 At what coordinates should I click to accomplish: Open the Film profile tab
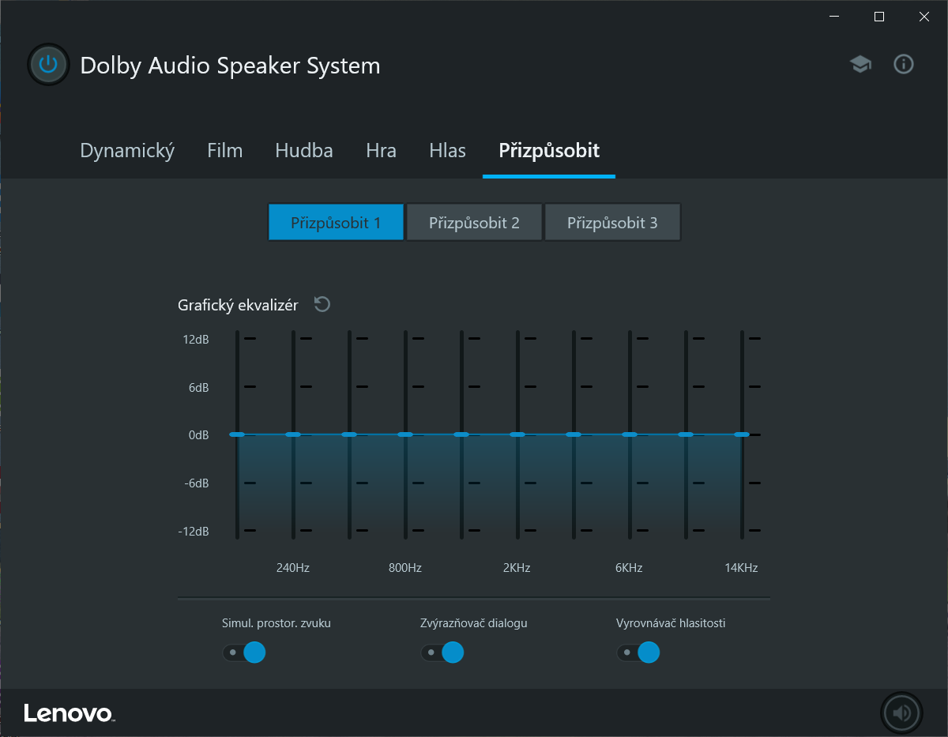coord(225,151)
